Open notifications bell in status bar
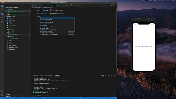 point(116,98)
